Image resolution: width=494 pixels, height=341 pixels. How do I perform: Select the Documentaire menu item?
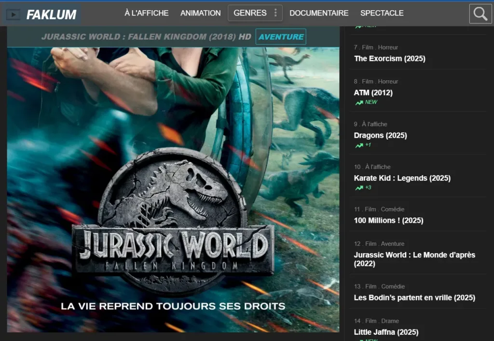click(319, 13)
